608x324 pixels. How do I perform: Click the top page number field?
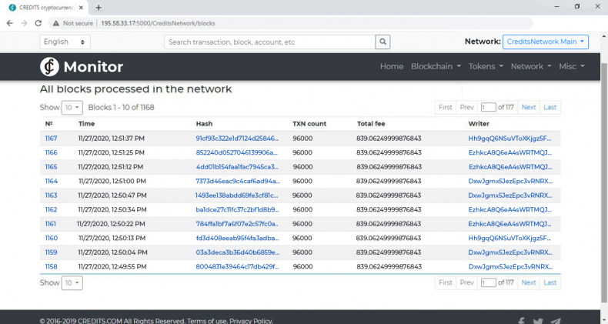488,107
